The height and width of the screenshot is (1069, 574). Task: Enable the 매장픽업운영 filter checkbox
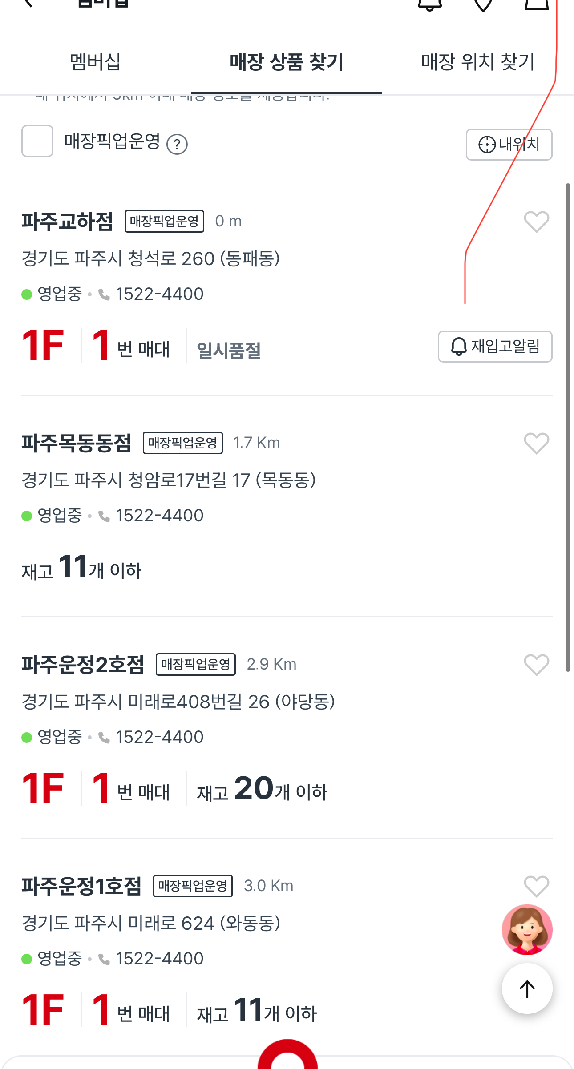(37, 141)
